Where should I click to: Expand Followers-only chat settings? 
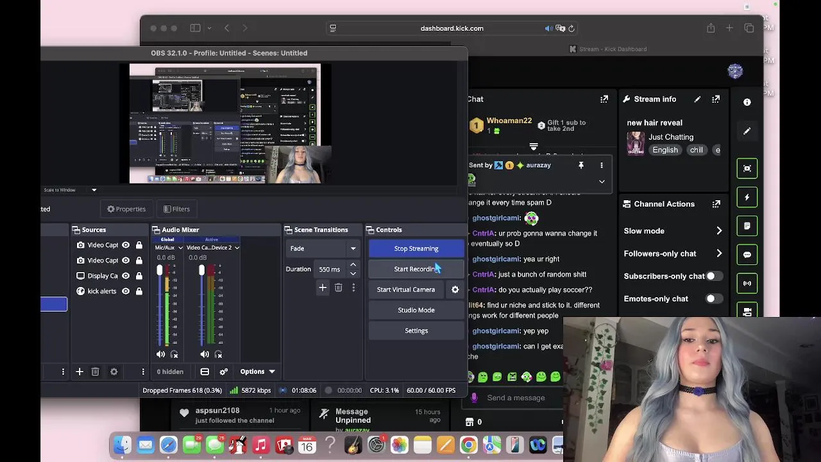pyautogui.click(x=719, y=253)
